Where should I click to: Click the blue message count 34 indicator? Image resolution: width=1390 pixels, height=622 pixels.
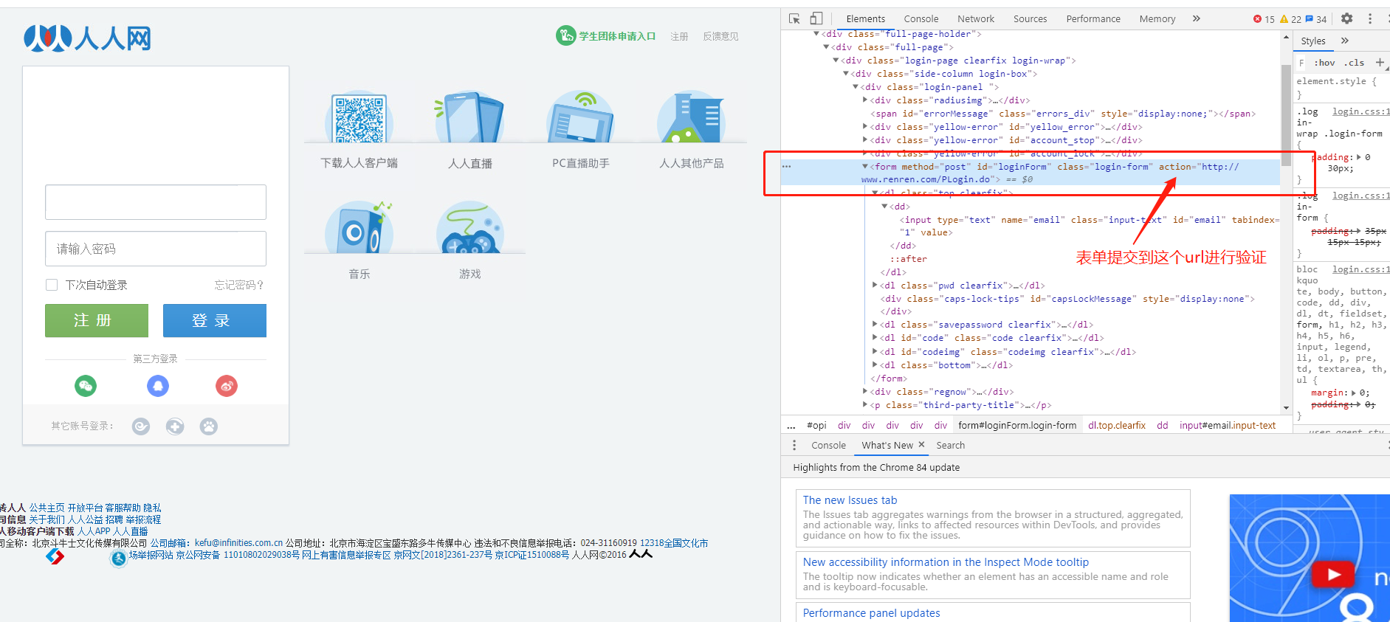pyautogui.click(x=1316, y=19)
